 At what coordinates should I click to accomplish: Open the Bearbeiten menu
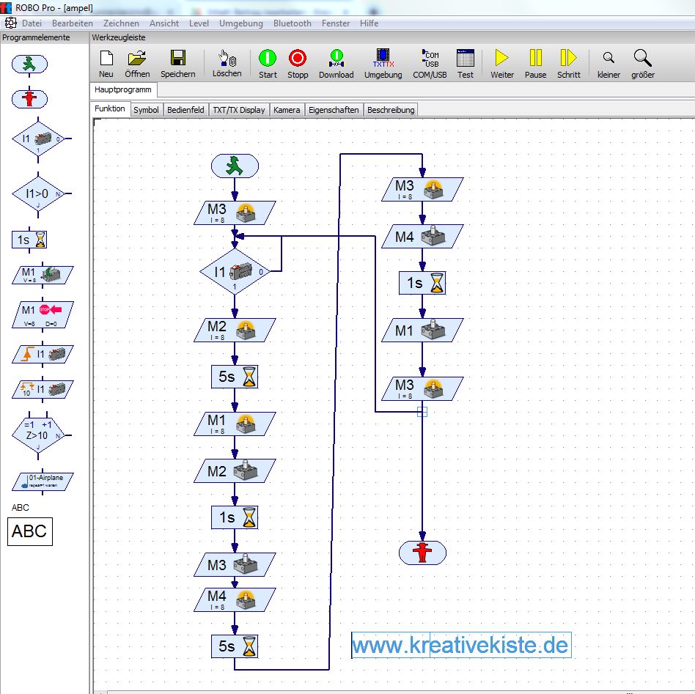point(73,23)
